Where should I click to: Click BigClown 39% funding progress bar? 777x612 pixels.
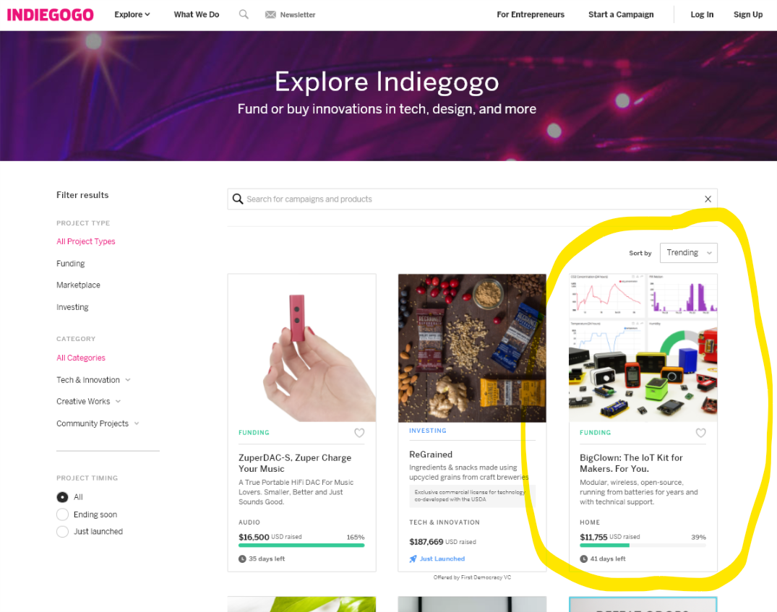click(x=643, y=545)
